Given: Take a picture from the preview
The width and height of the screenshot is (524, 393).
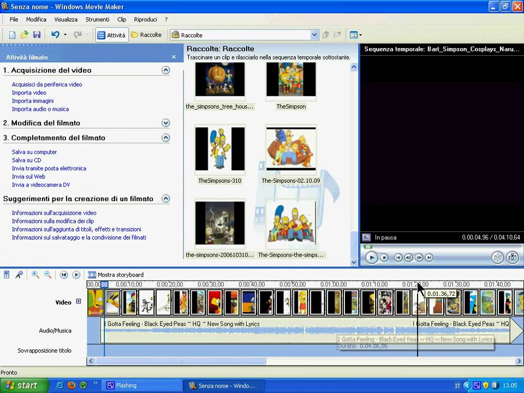Looking at the screenshot, I should click(x=513, y=257).
